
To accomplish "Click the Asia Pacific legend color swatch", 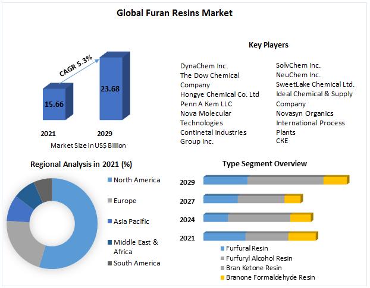I will pos(109,221).
